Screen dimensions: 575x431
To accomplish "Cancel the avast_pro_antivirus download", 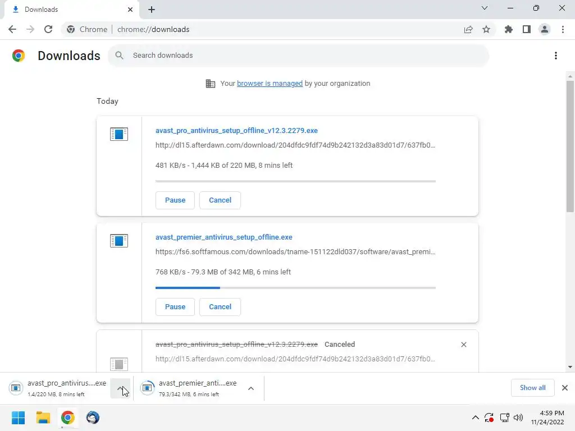I will (220, 200).
